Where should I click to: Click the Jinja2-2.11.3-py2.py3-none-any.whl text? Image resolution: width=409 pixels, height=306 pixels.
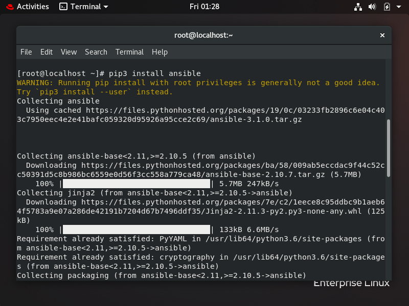pos(284,211)
